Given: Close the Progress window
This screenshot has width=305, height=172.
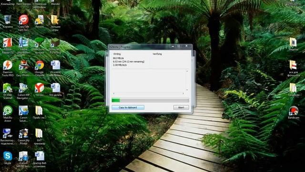Looking at the screenshot, I should 186,46.
